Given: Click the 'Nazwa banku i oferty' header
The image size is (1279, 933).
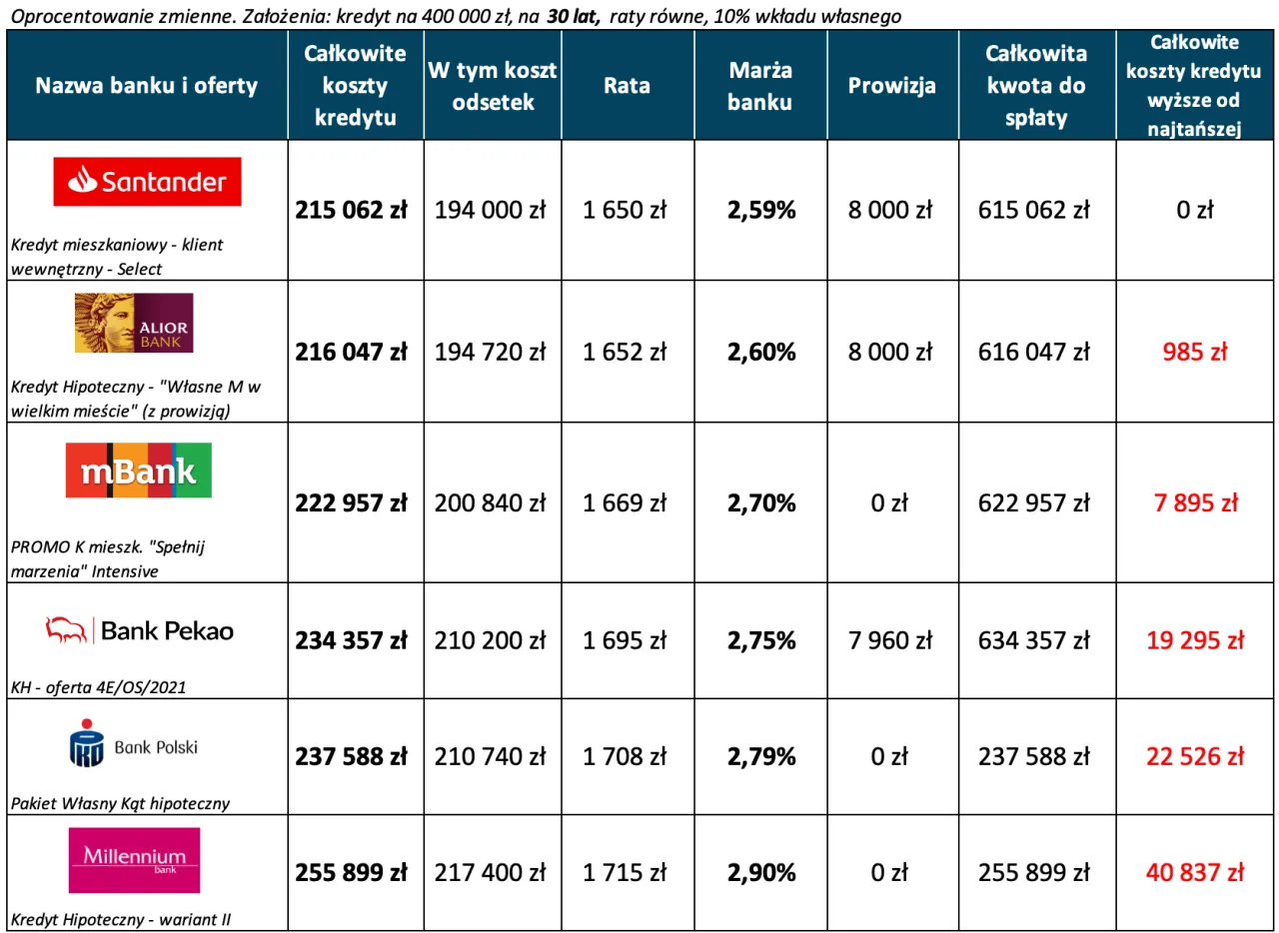Looking at the screenshot, I should [146, 85].
